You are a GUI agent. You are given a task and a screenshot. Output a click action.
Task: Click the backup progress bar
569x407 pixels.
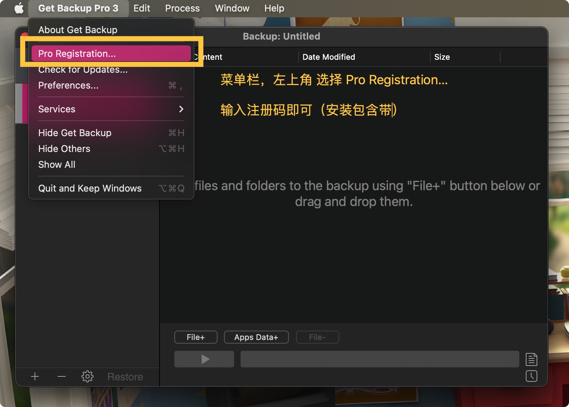click(380, 359)
